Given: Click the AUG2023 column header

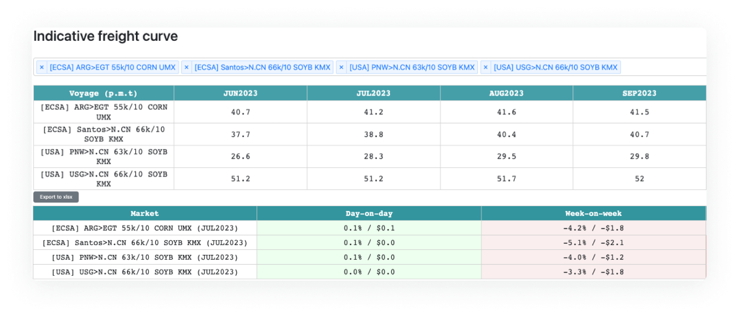Looking at the screenshot, I should (506, 93).
